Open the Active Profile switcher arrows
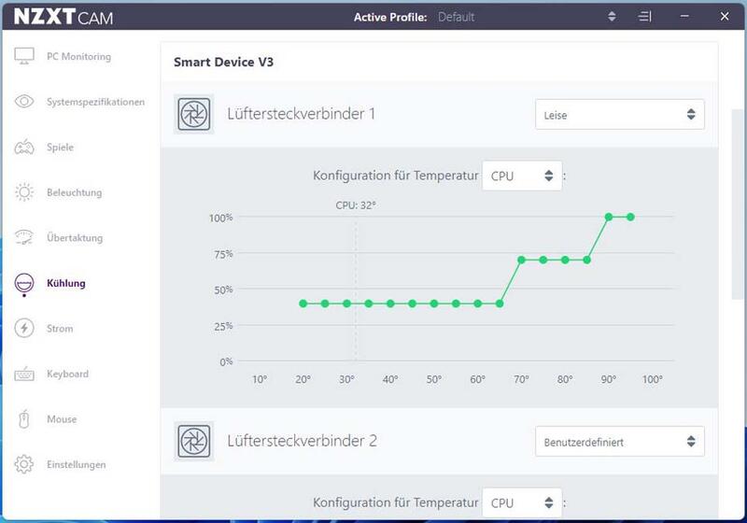The image size is (747, 523). coord(613,17)
